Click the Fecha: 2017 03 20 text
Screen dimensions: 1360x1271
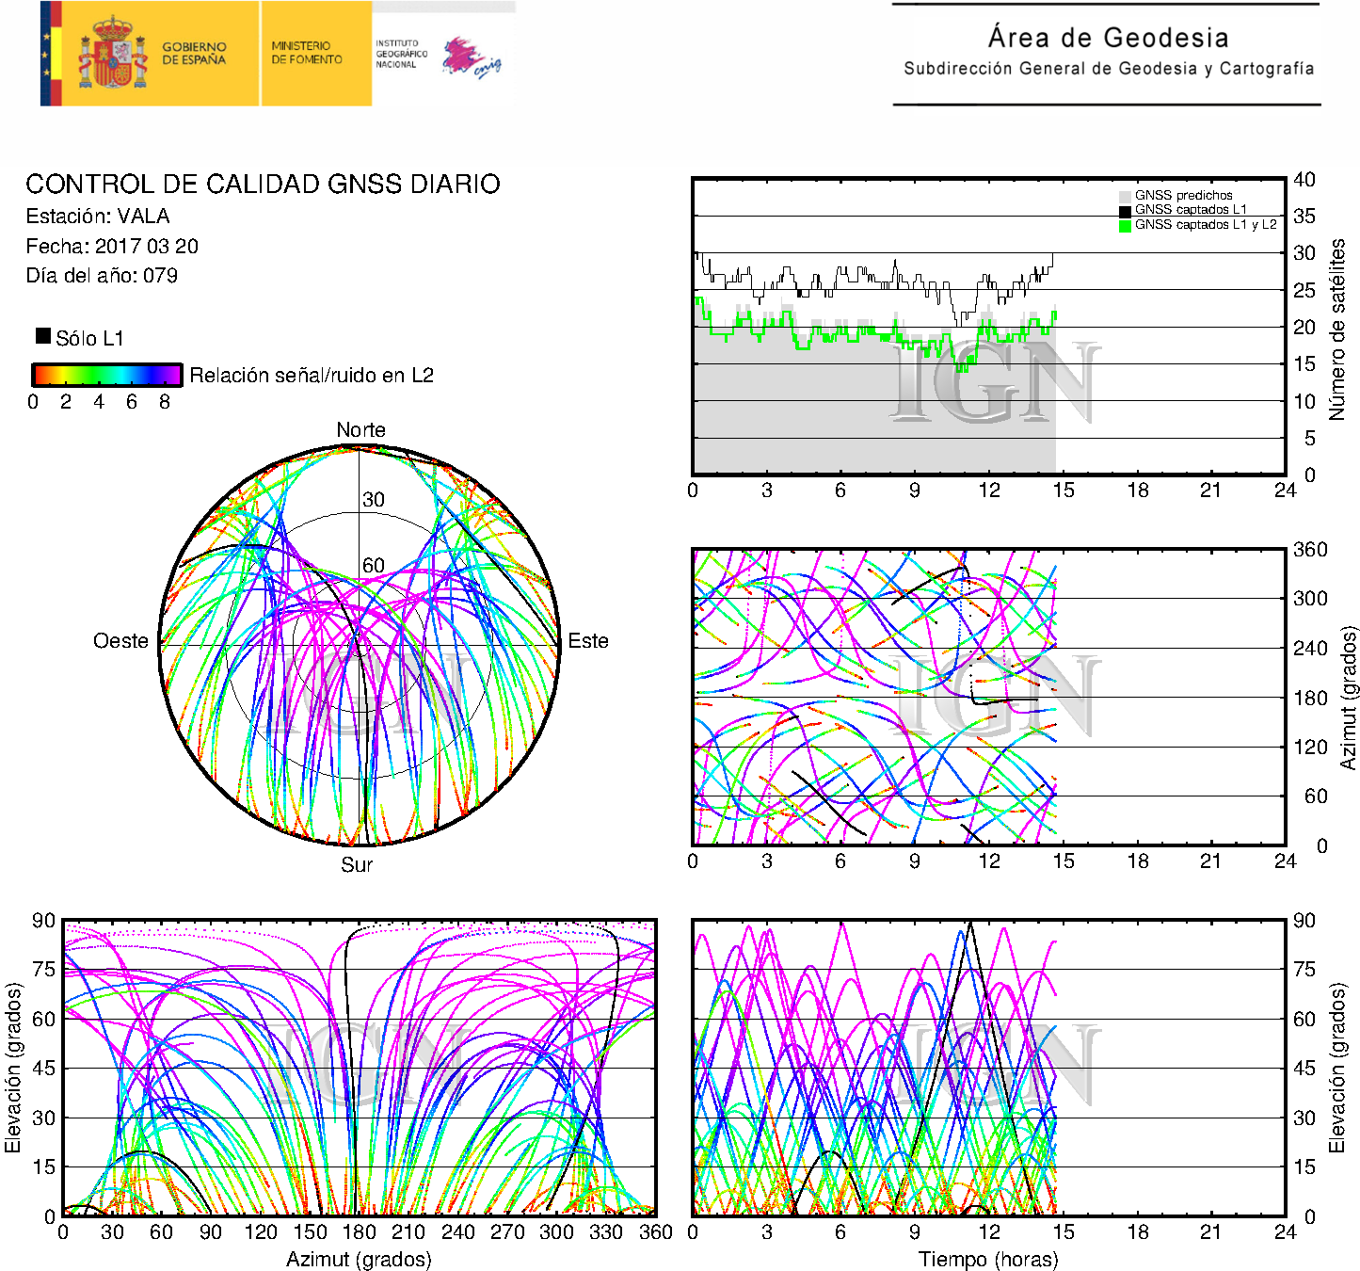point(112,247)
